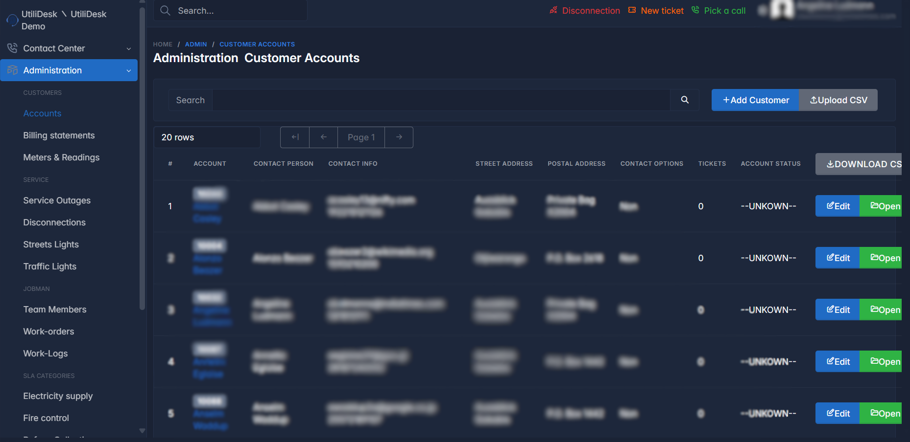This screenshot has height=442, width=910.
Task: Click the Disconnection shortcut in top bar
Action: [x=585, y=11]
